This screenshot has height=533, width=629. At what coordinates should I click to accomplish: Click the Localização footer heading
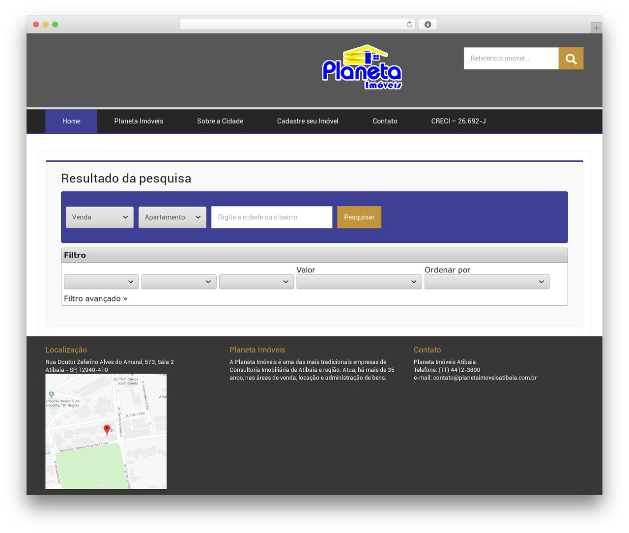(x=66, y=350)
